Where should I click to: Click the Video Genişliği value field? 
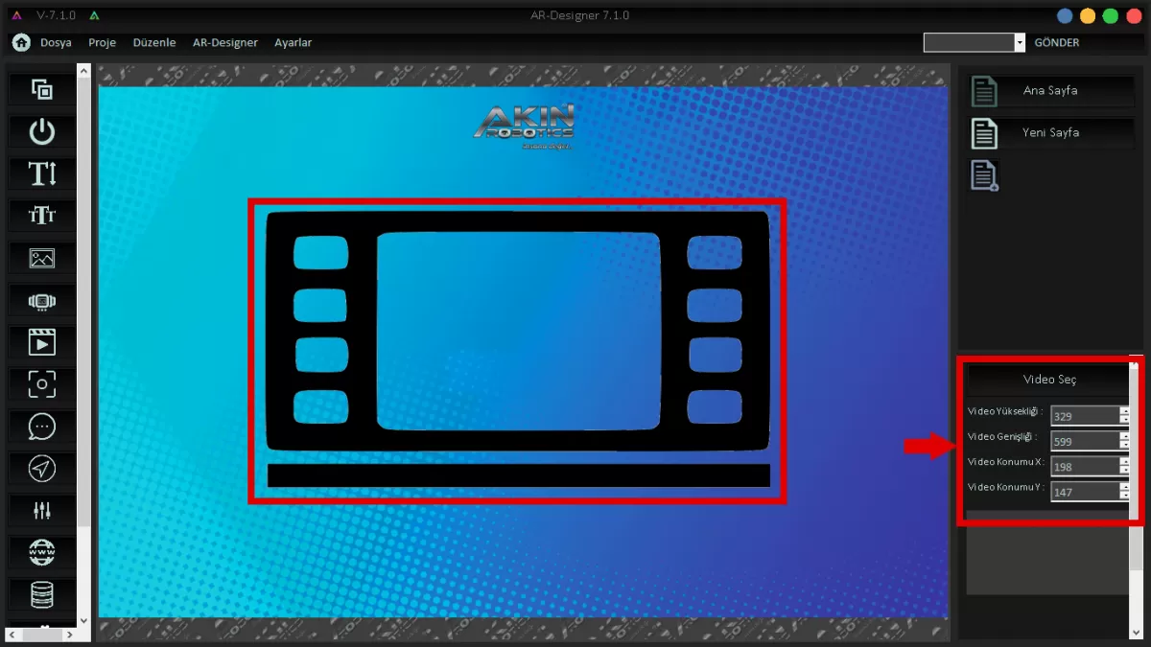1084,441
